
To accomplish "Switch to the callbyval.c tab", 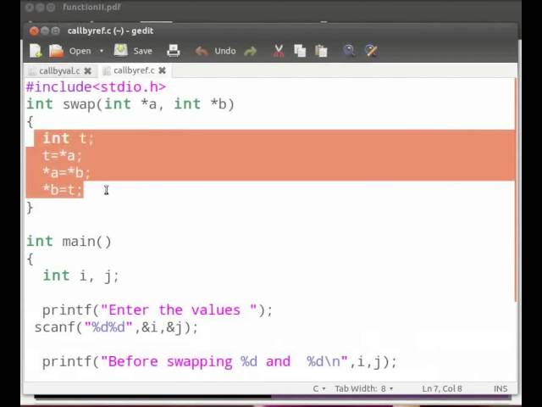I will [x=59, y=71].
